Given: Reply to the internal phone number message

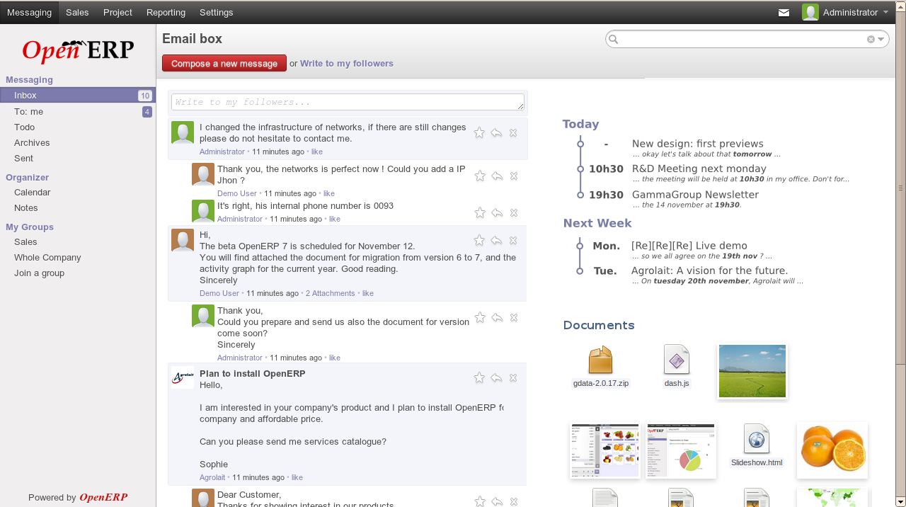Looking at the screenshot, I should click(x=497, y=213).
